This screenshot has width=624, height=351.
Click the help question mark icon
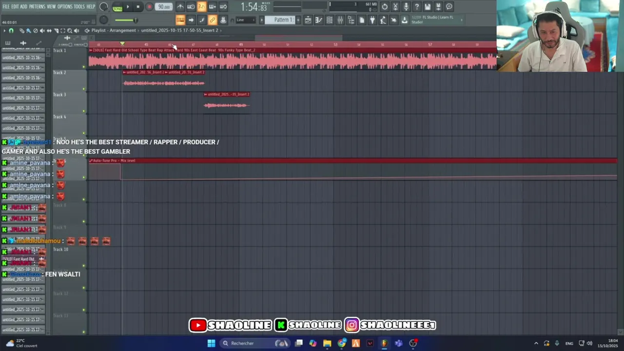tap(417, 7)
